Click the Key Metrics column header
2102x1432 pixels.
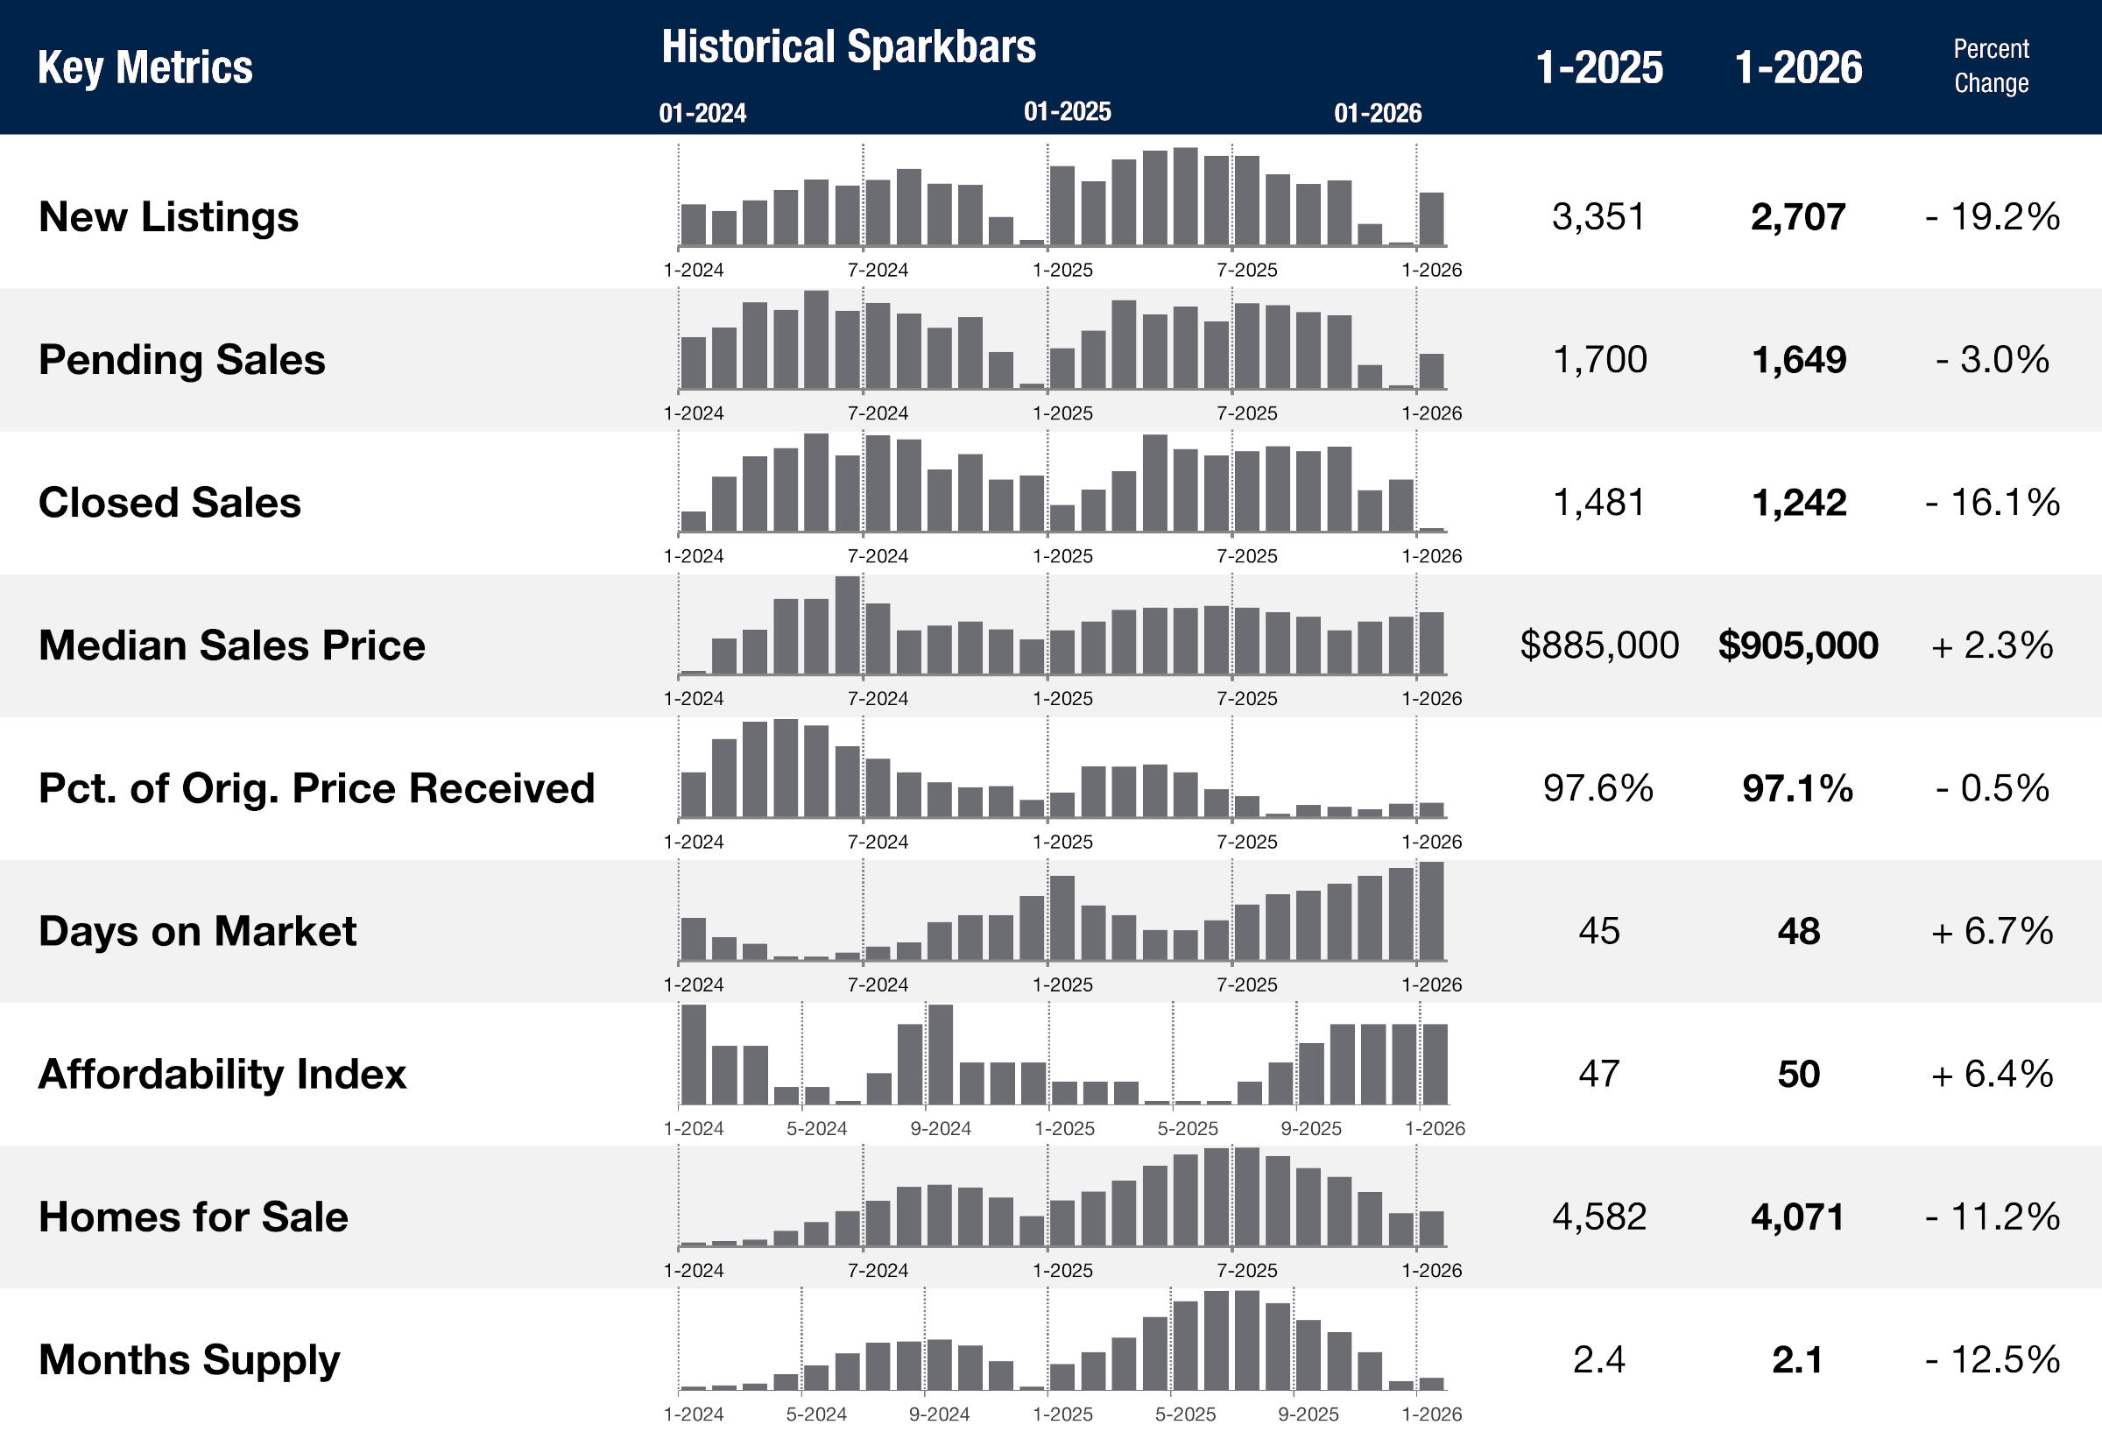pyautogui.click(x=145, y=67)
